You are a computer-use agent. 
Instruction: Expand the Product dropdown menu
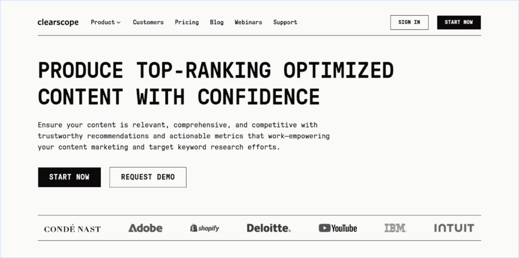(103, 22)
